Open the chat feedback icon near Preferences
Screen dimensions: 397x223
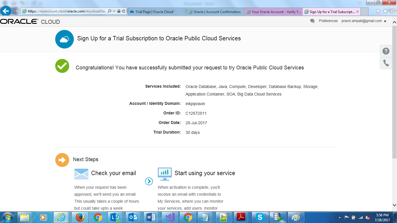[x=312, y=21]
